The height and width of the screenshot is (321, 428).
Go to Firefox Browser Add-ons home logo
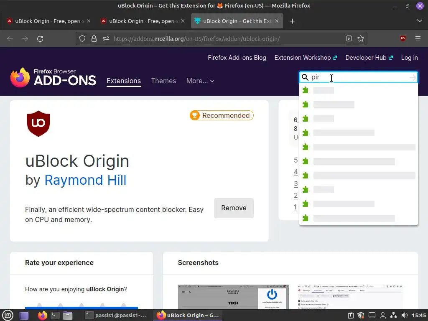pyautogui.click(x=53, y=77)
